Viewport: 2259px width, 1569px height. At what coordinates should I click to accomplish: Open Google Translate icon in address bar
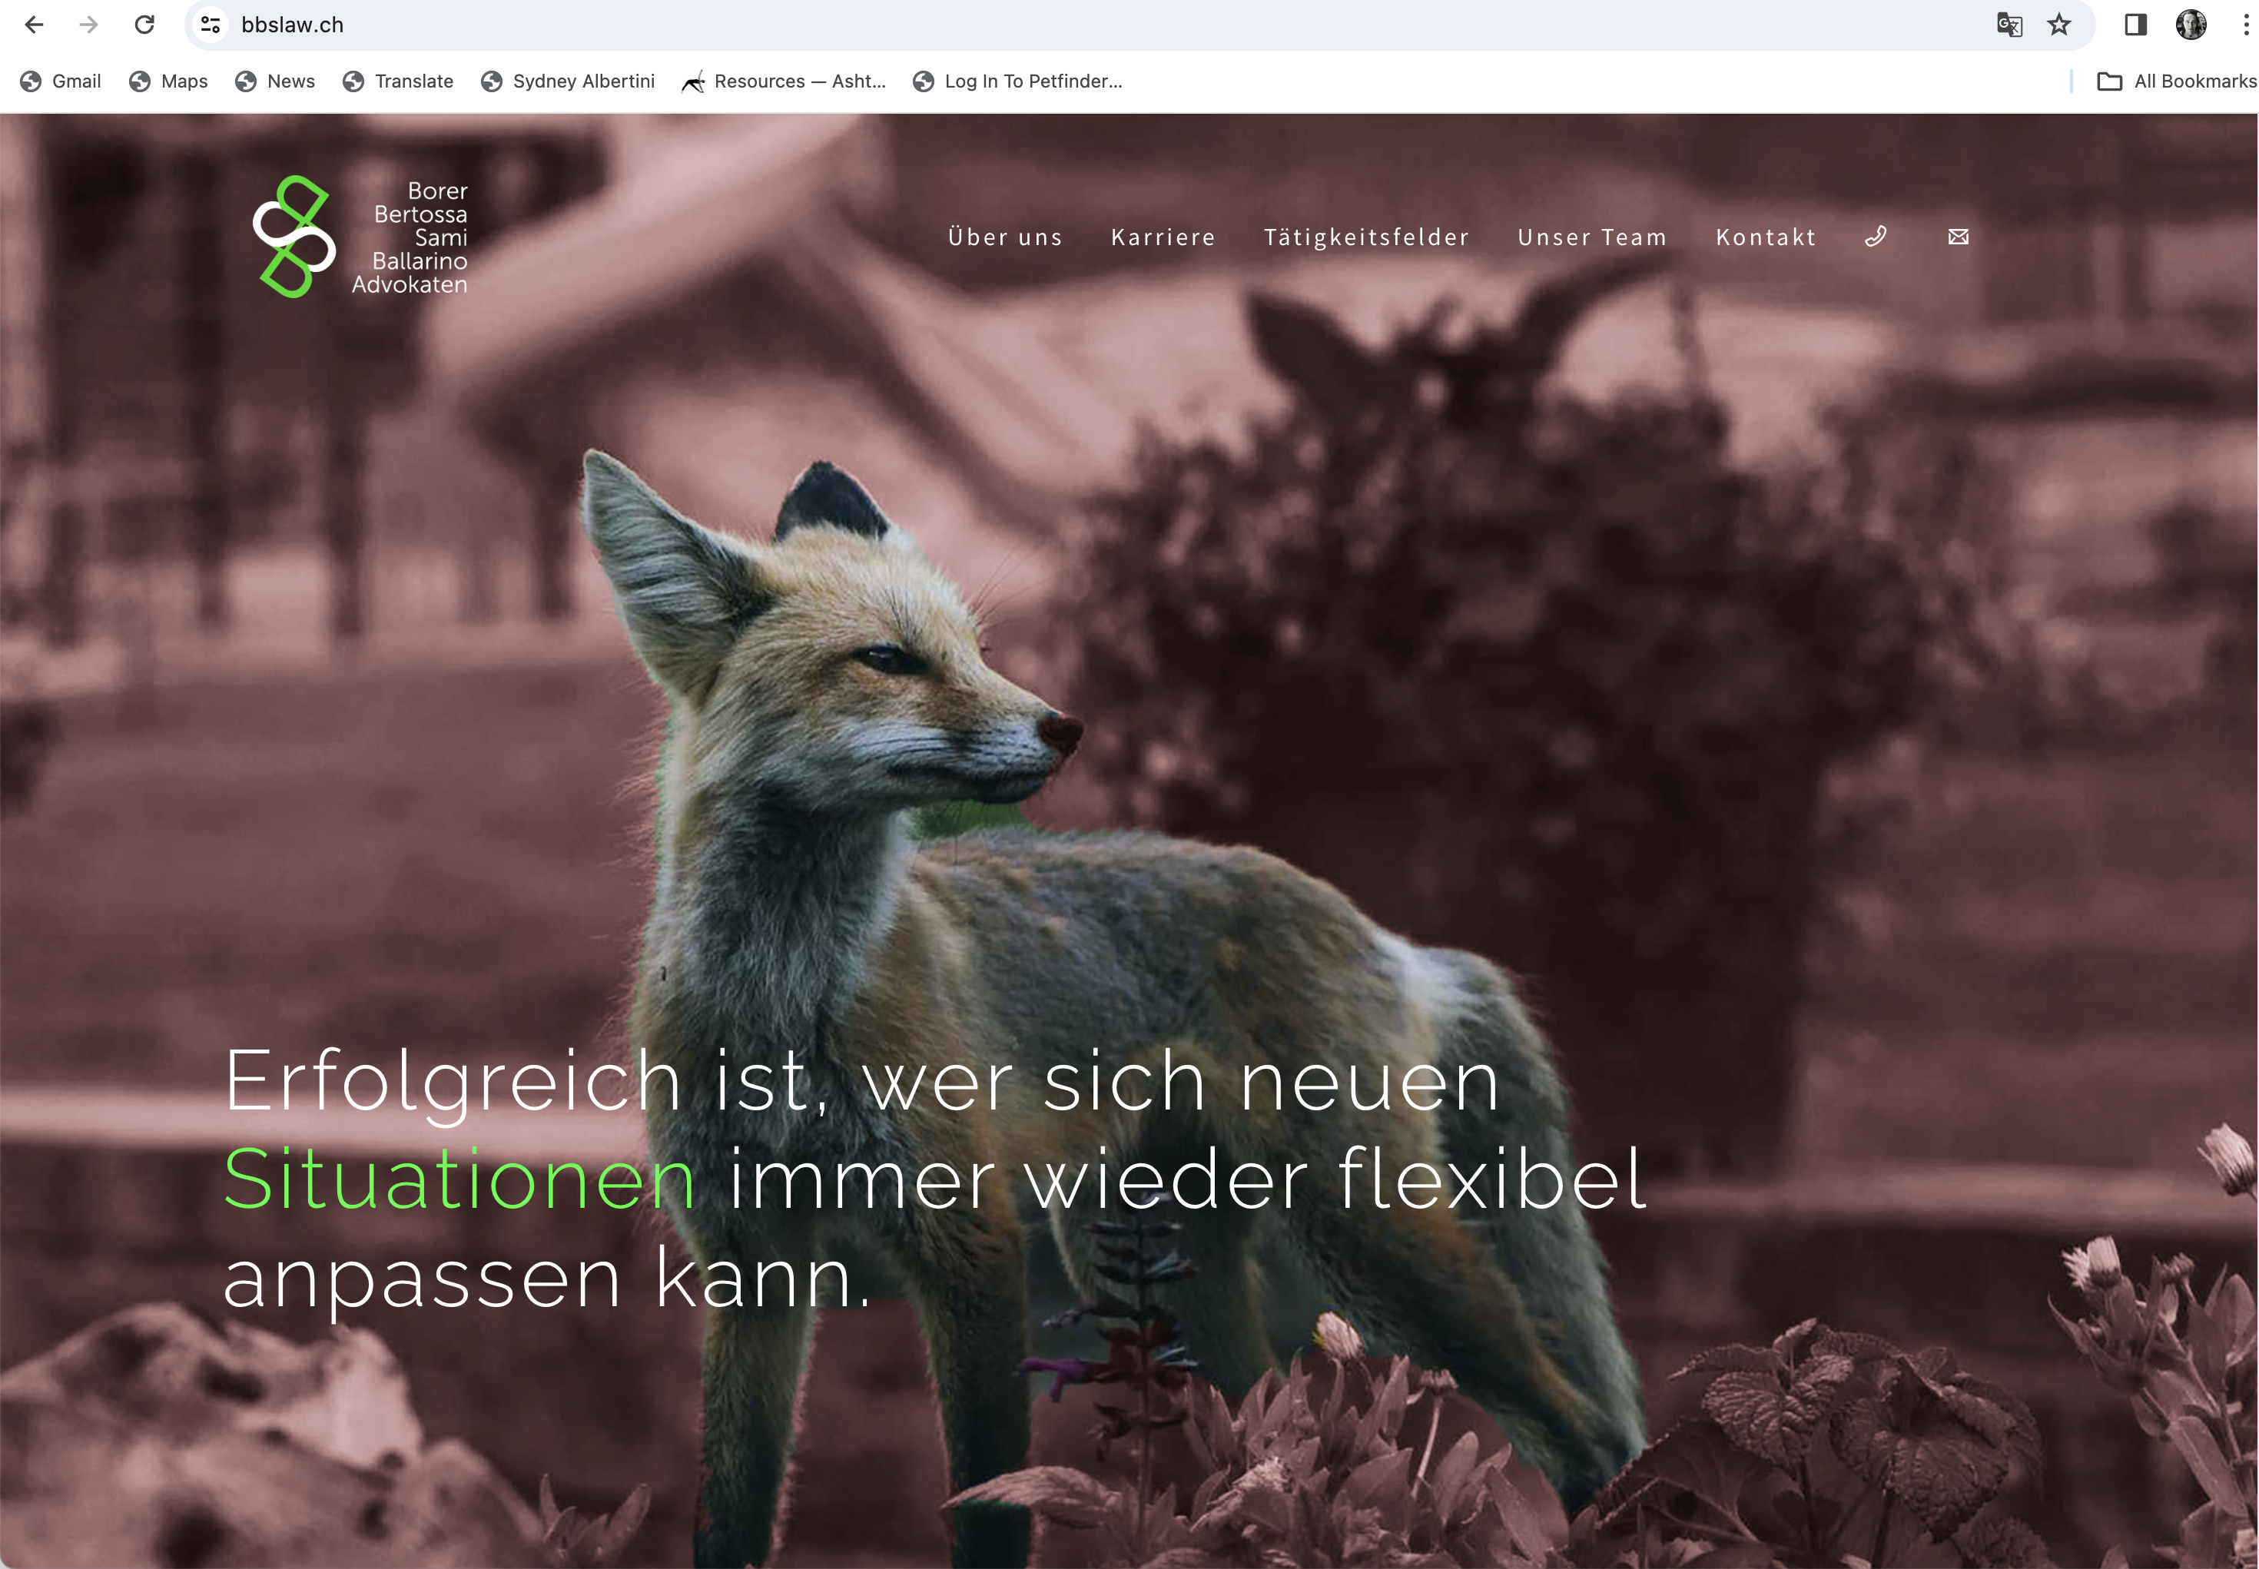click(x=2009, y=25)
